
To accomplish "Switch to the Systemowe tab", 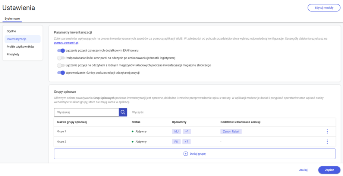I will 12,19.
